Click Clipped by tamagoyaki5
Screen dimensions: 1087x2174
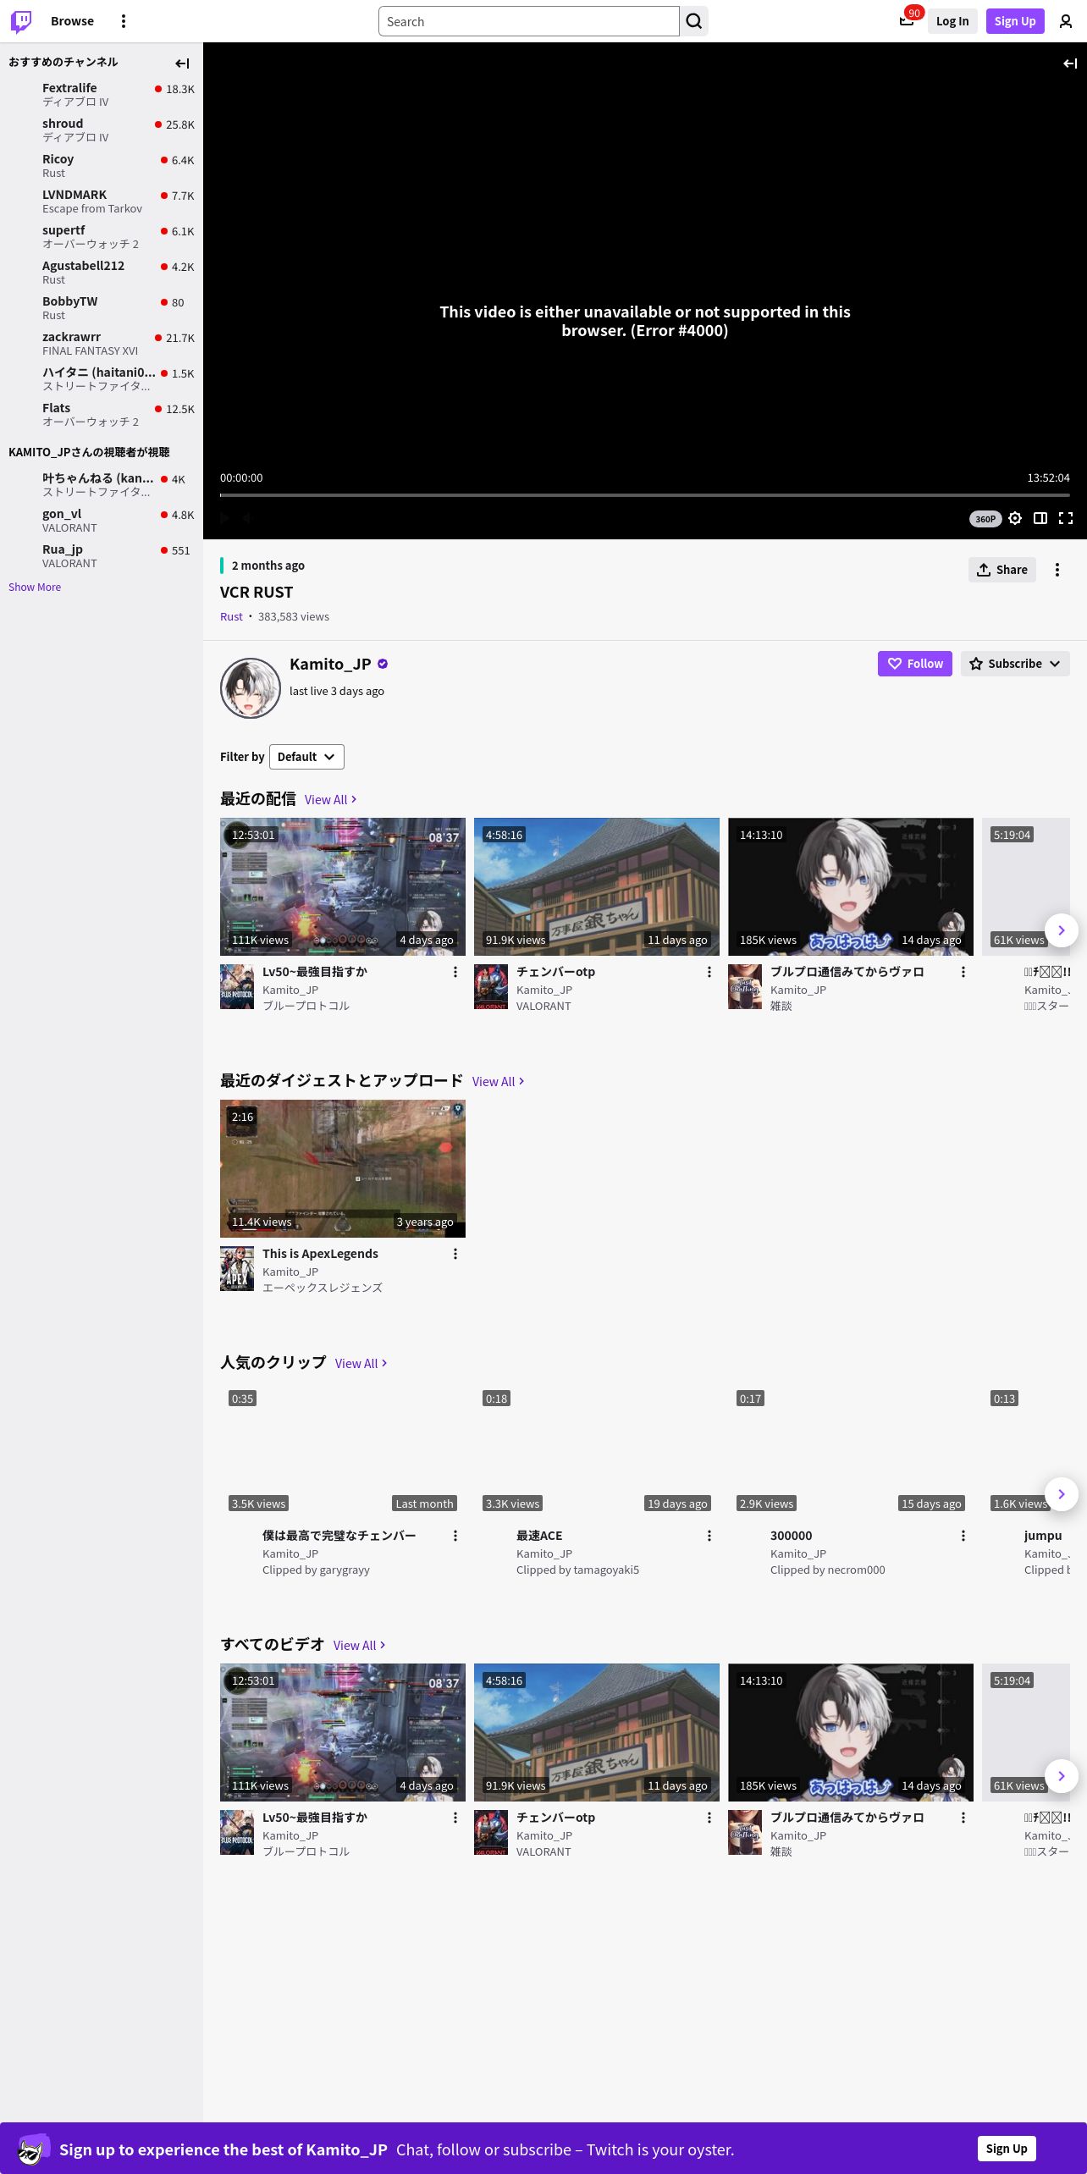(x=577, y=1570)
